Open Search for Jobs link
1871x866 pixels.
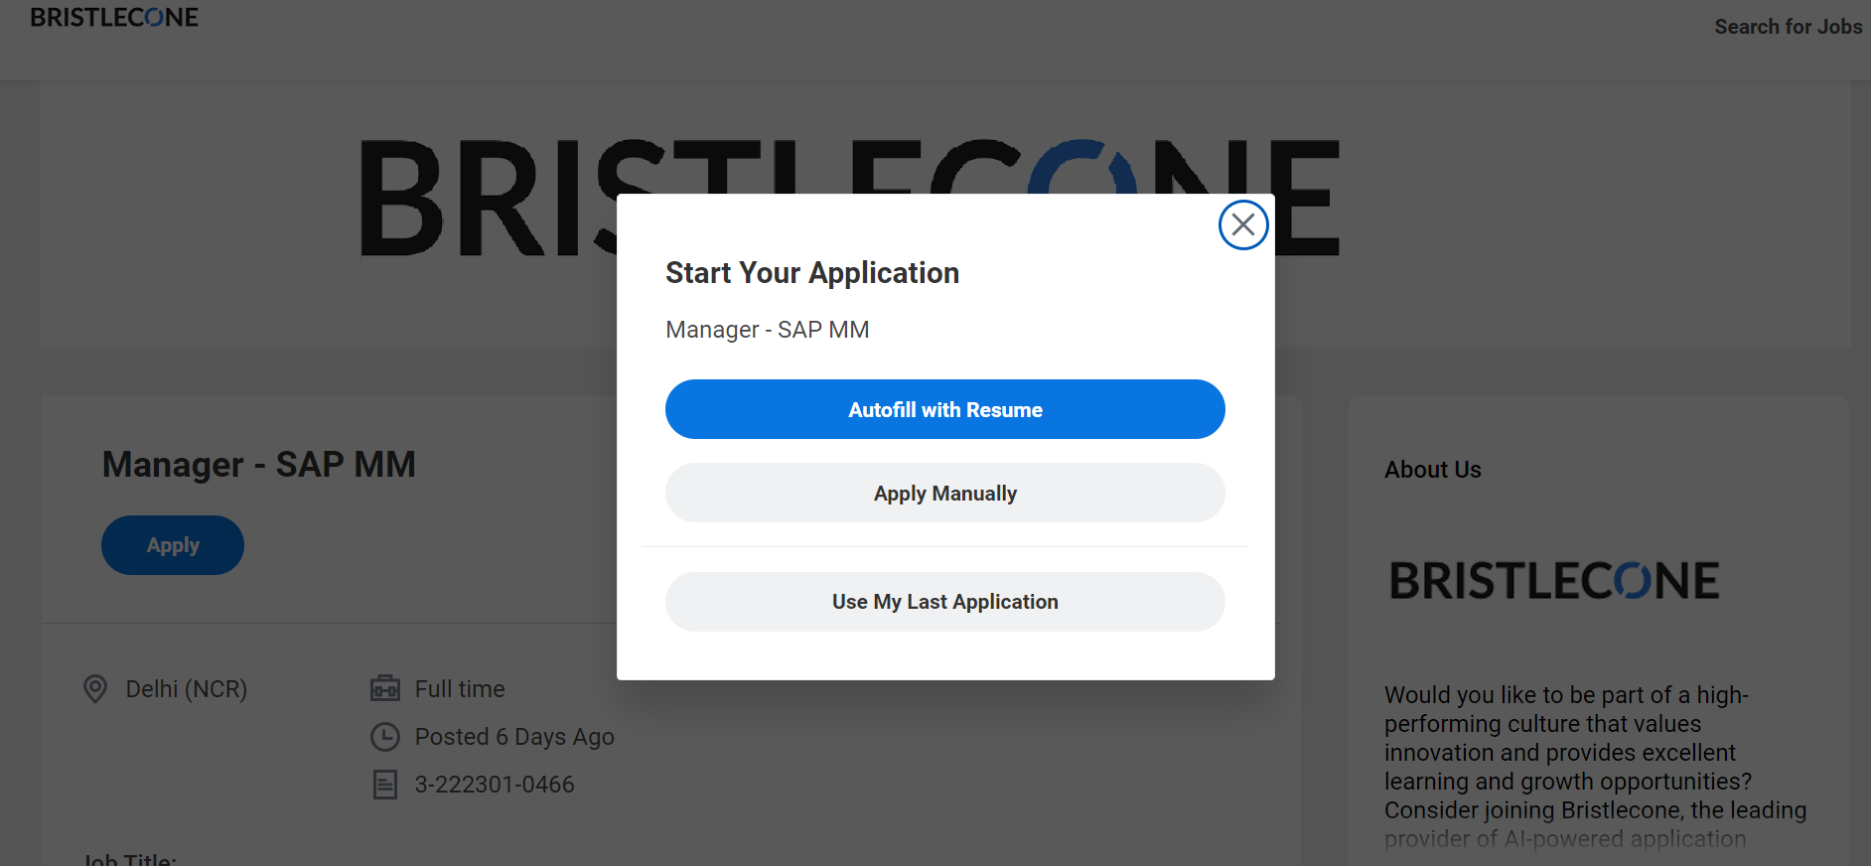[1788, 27]
